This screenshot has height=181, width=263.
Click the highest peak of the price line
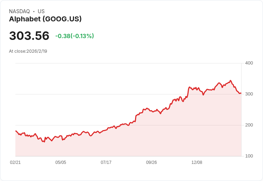click(230, 81)
